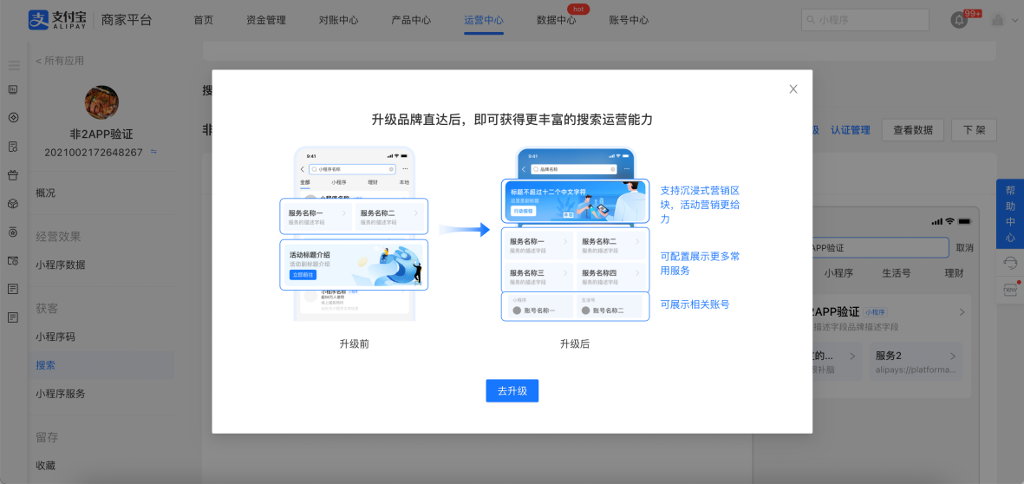Click the document-search icon in left rail
1024x484 pixels.
coord(13,147)
